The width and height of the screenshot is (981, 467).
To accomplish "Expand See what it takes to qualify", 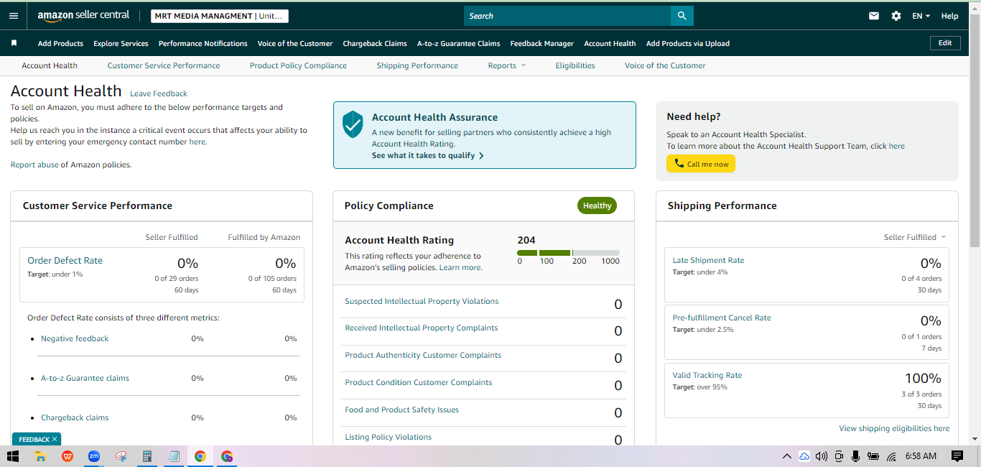I will click(x=428, y=155).
